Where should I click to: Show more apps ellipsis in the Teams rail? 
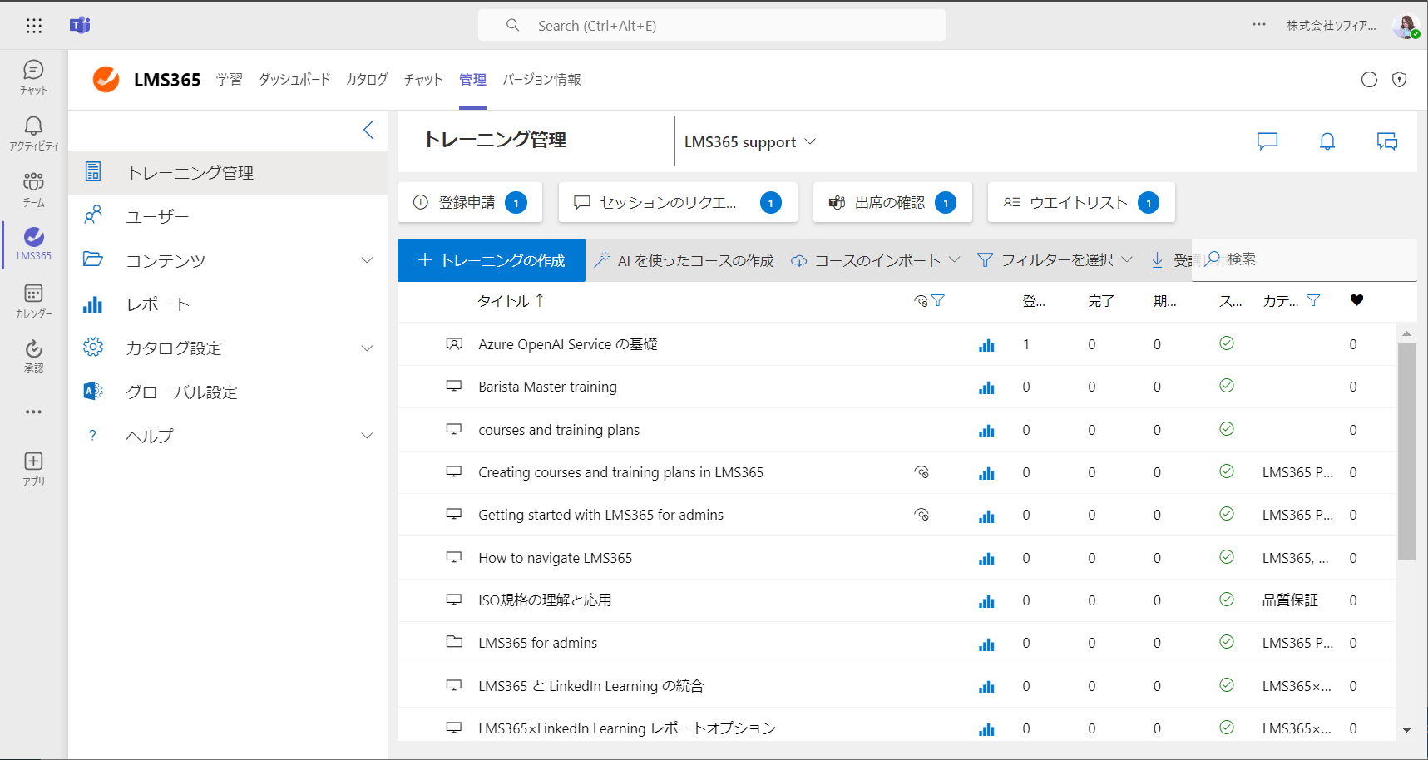pos(33,412)
